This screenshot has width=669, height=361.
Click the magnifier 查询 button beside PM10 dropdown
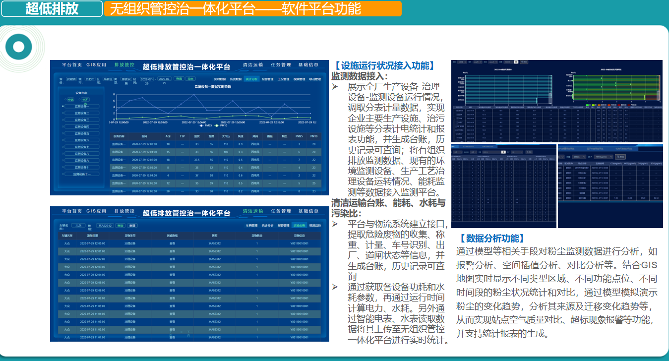tap(620, 157)
